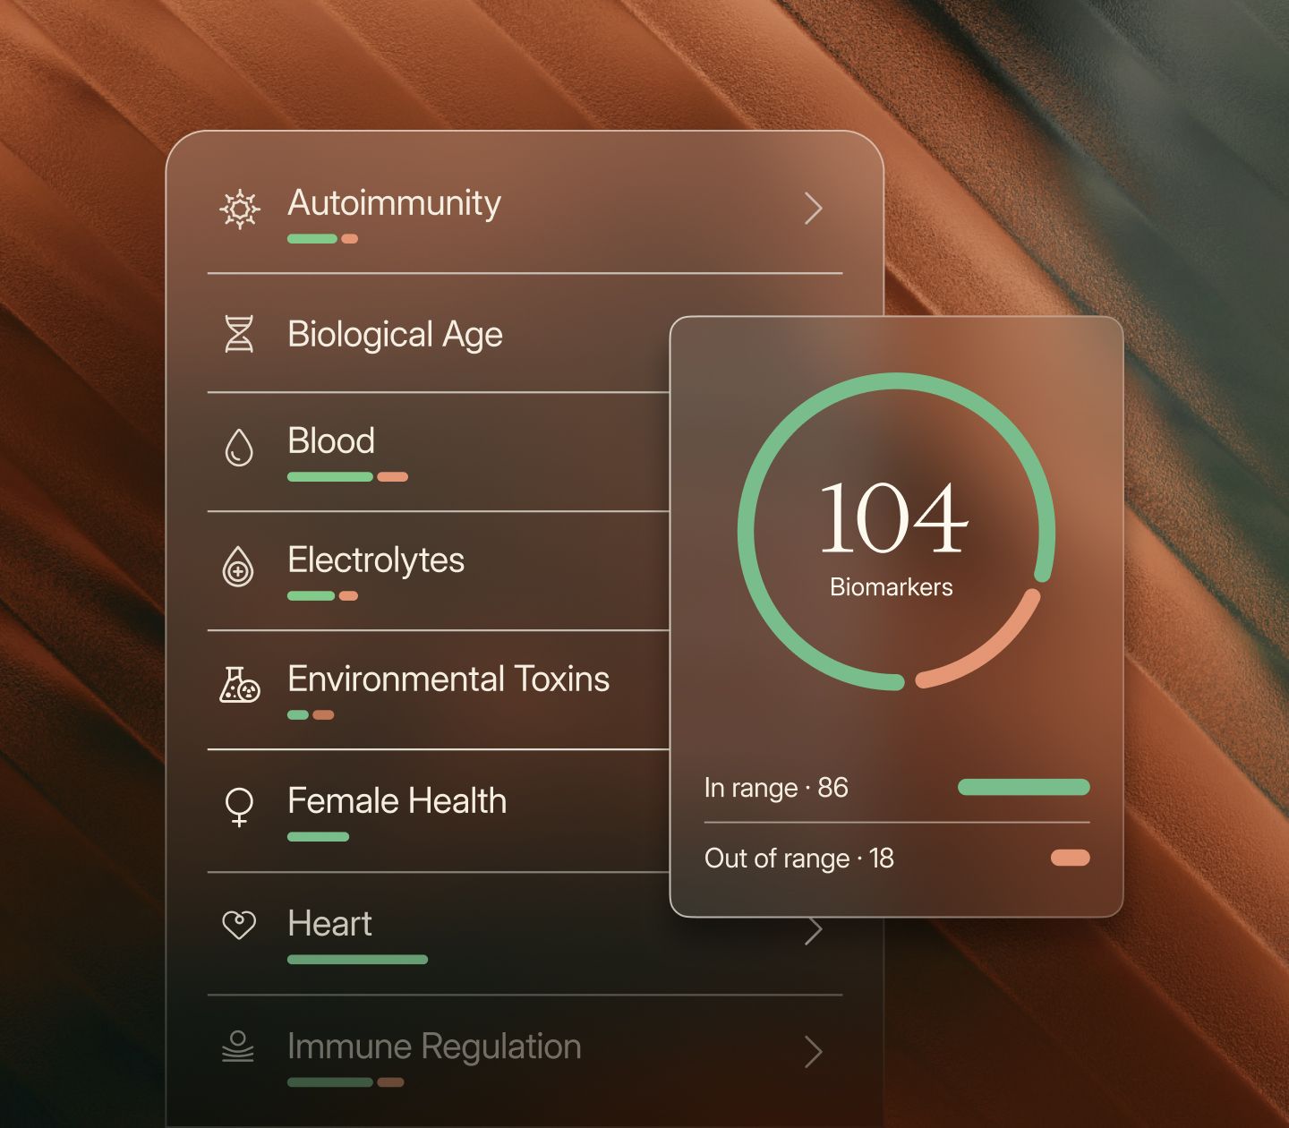The height and width of the screenshot is (1128, 1289).
Task: Select the Environmental Toxins flask icon
Action: coord(240,685)
